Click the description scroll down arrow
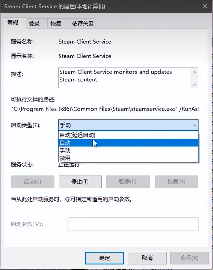The width and height of the screenshot is (213, 270). pyautogui.click(x=194, y=84)
